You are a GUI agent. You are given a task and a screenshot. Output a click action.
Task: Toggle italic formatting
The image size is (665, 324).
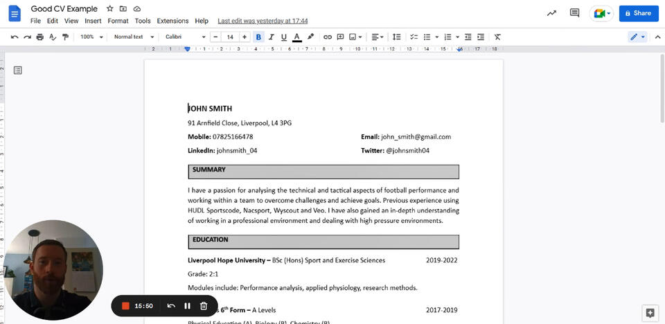pos(272,37)
